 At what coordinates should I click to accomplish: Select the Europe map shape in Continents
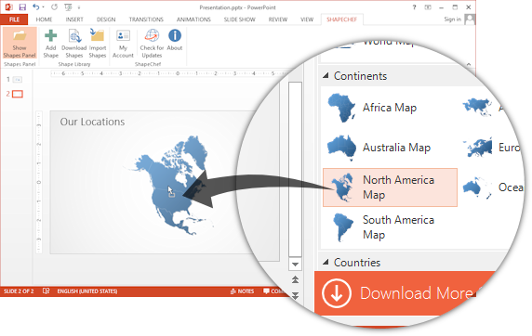click(x=491, y=148)
